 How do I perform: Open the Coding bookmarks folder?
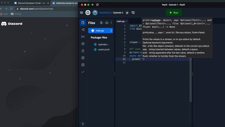pos(16,14)
